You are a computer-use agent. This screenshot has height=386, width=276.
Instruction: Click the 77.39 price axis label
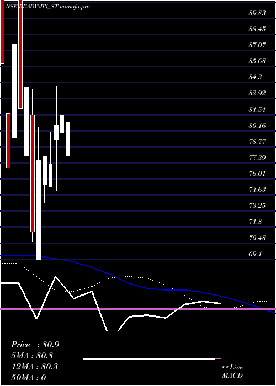pos(257,157)
